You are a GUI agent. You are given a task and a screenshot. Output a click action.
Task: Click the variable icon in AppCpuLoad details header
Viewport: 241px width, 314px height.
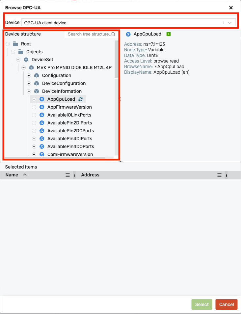pyautogui.click(x=128, y=34)
